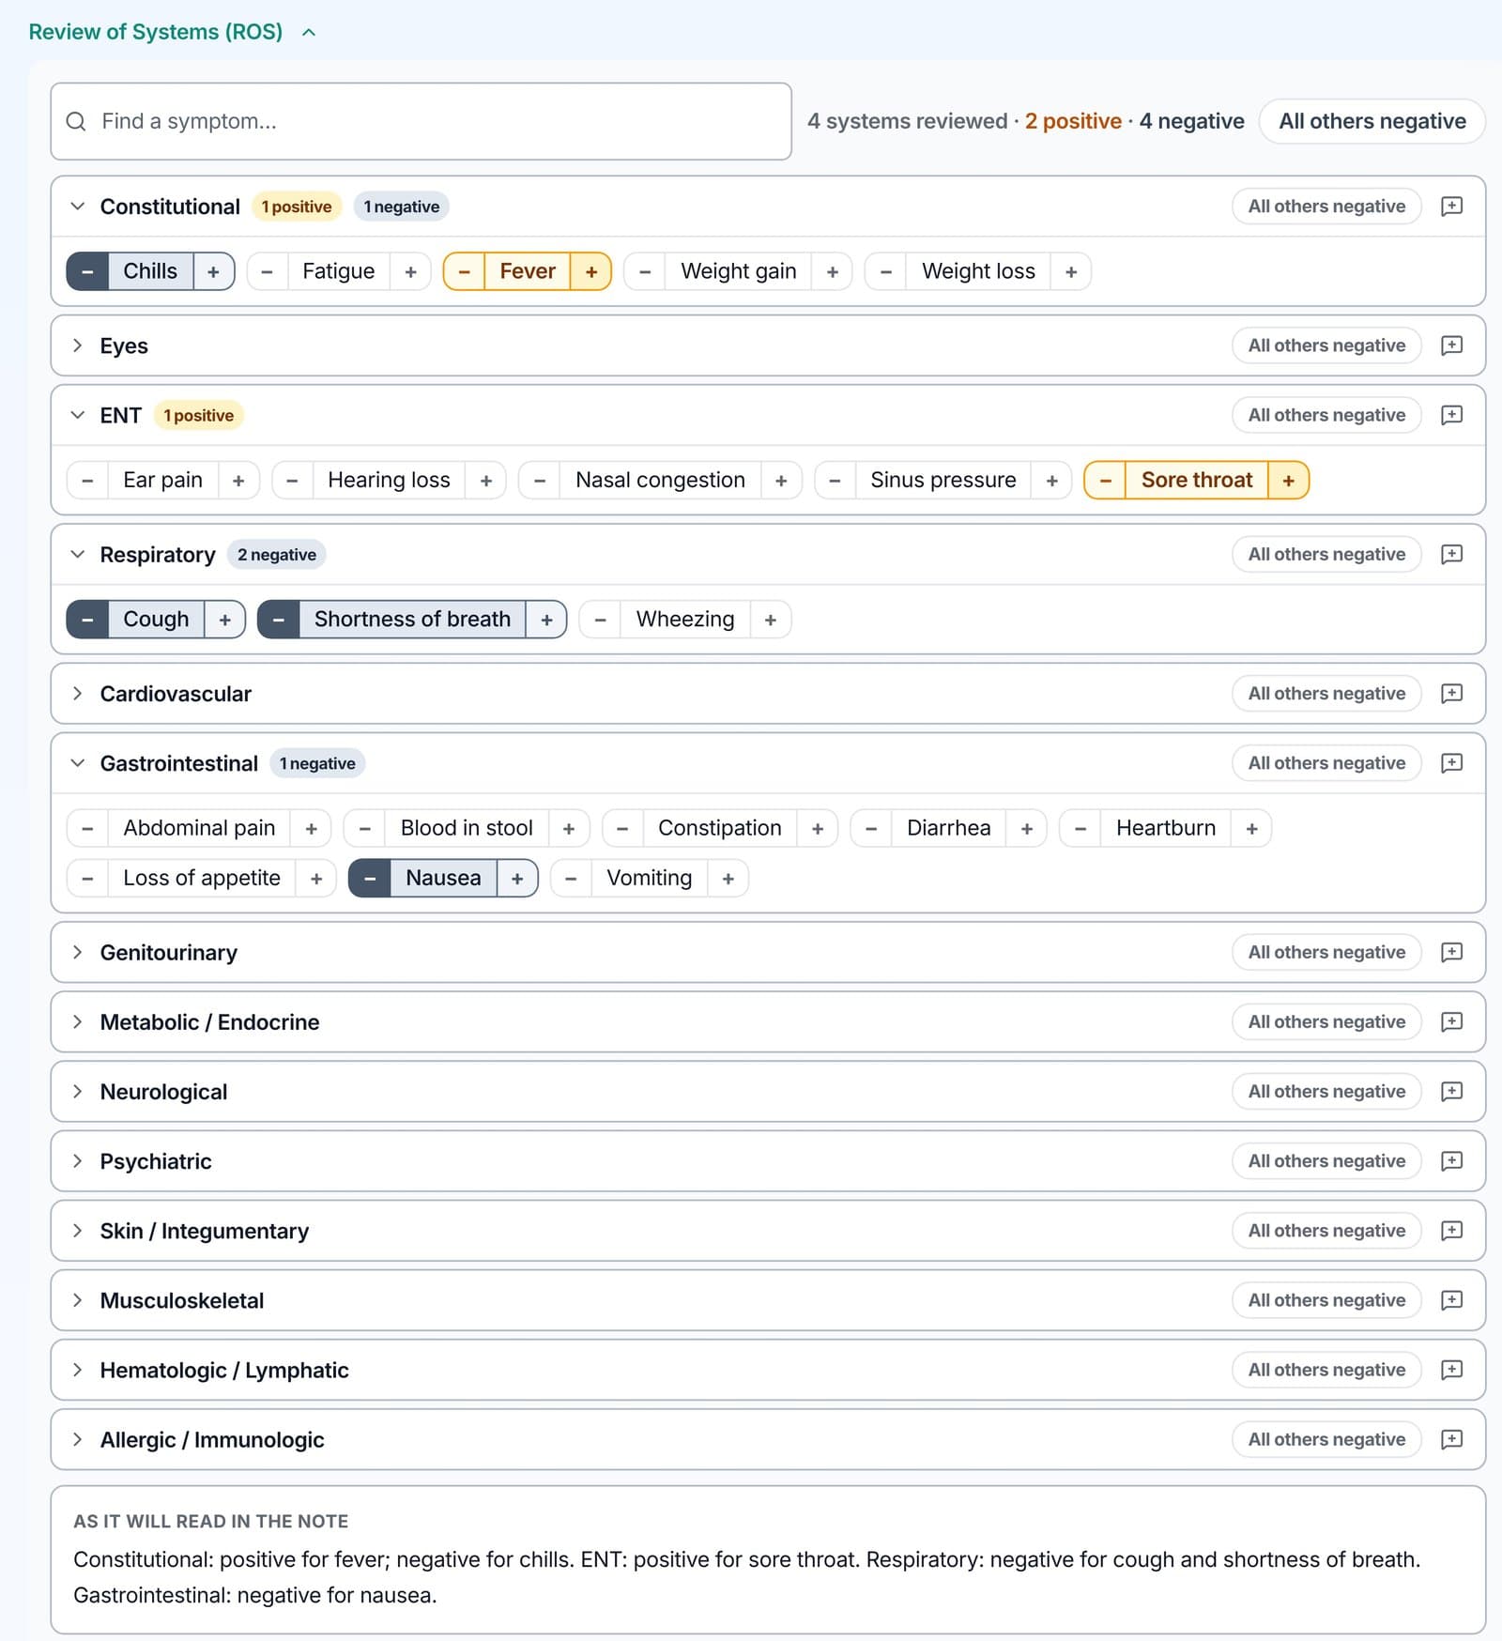Add comment to Respiratory system
This screenshot has width=1502, height=1641.
coord(1451,554)
